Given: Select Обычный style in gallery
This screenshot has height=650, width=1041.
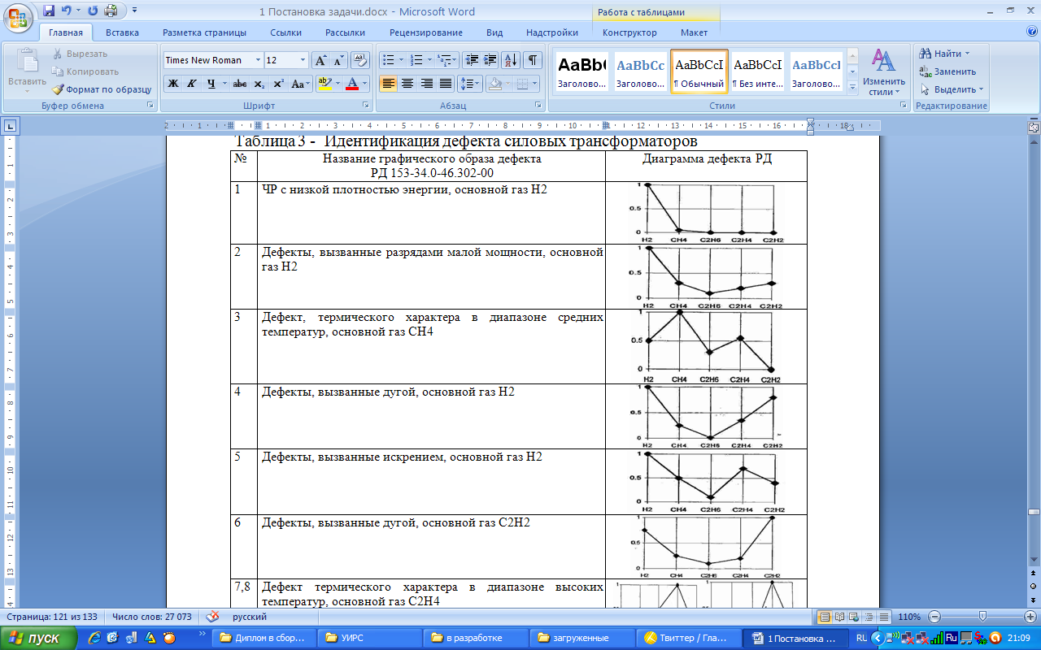Looking at the screenshot, I should (699, 71).
